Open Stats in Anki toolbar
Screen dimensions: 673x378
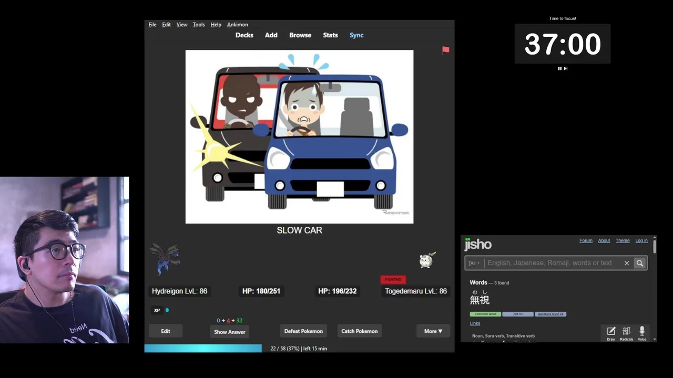click(x=330, y=35)
